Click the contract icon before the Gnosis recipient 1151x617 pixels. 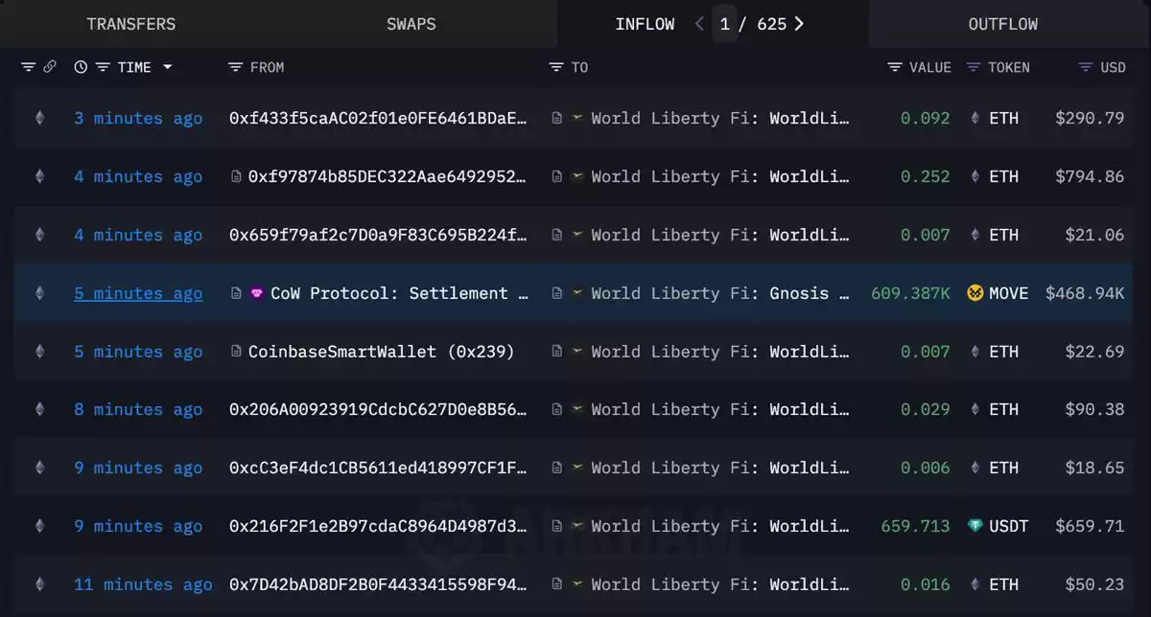tap(557, 293)
